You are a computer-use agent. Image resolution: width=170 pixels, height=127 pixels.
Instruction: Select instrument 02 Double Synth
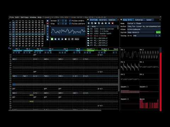[102, 34]
